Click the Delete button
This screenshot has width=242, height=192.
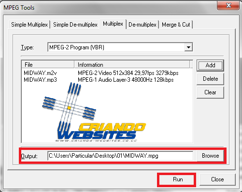tap(210, 79)
